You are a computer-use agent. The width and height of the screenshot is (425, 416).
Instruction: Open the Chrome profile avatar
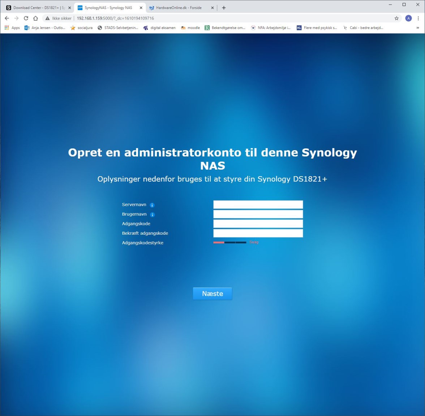click(408, 18)
